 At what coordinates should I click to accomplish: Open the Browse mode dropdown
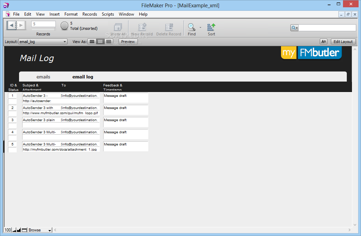pyautogui.click(x=39, y=230)
